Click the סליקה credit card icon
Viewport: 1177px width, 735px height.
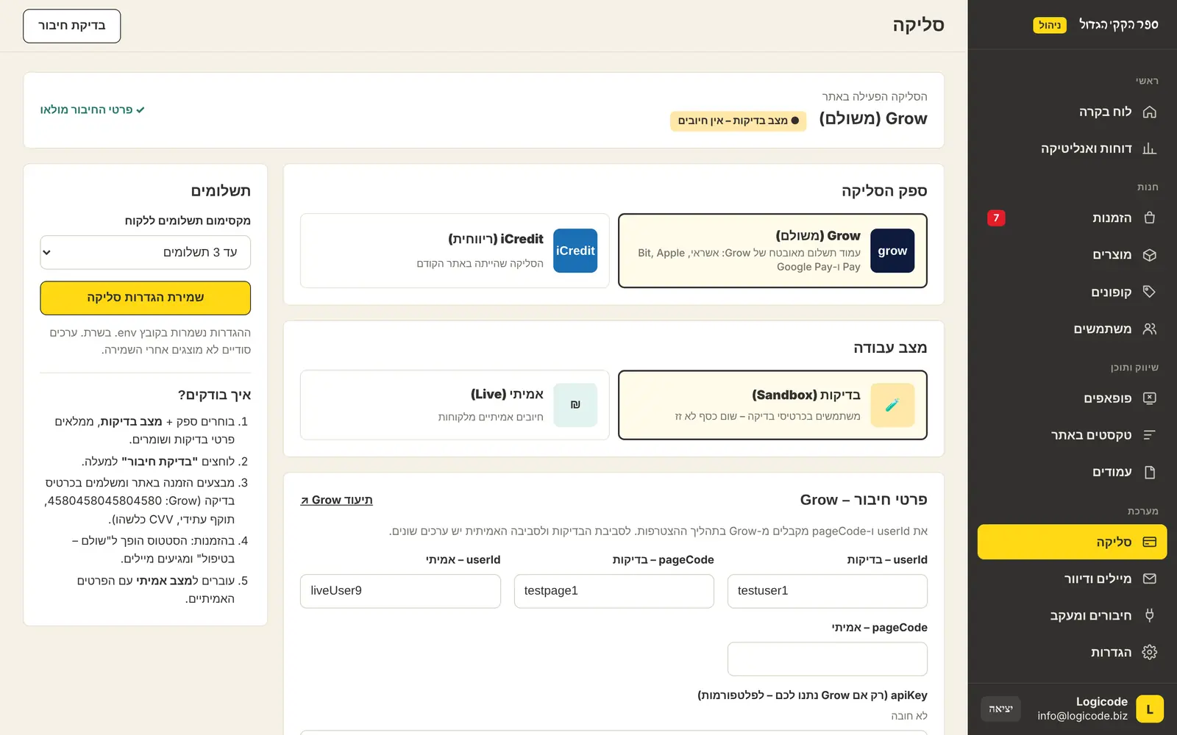coord(1150,542)
